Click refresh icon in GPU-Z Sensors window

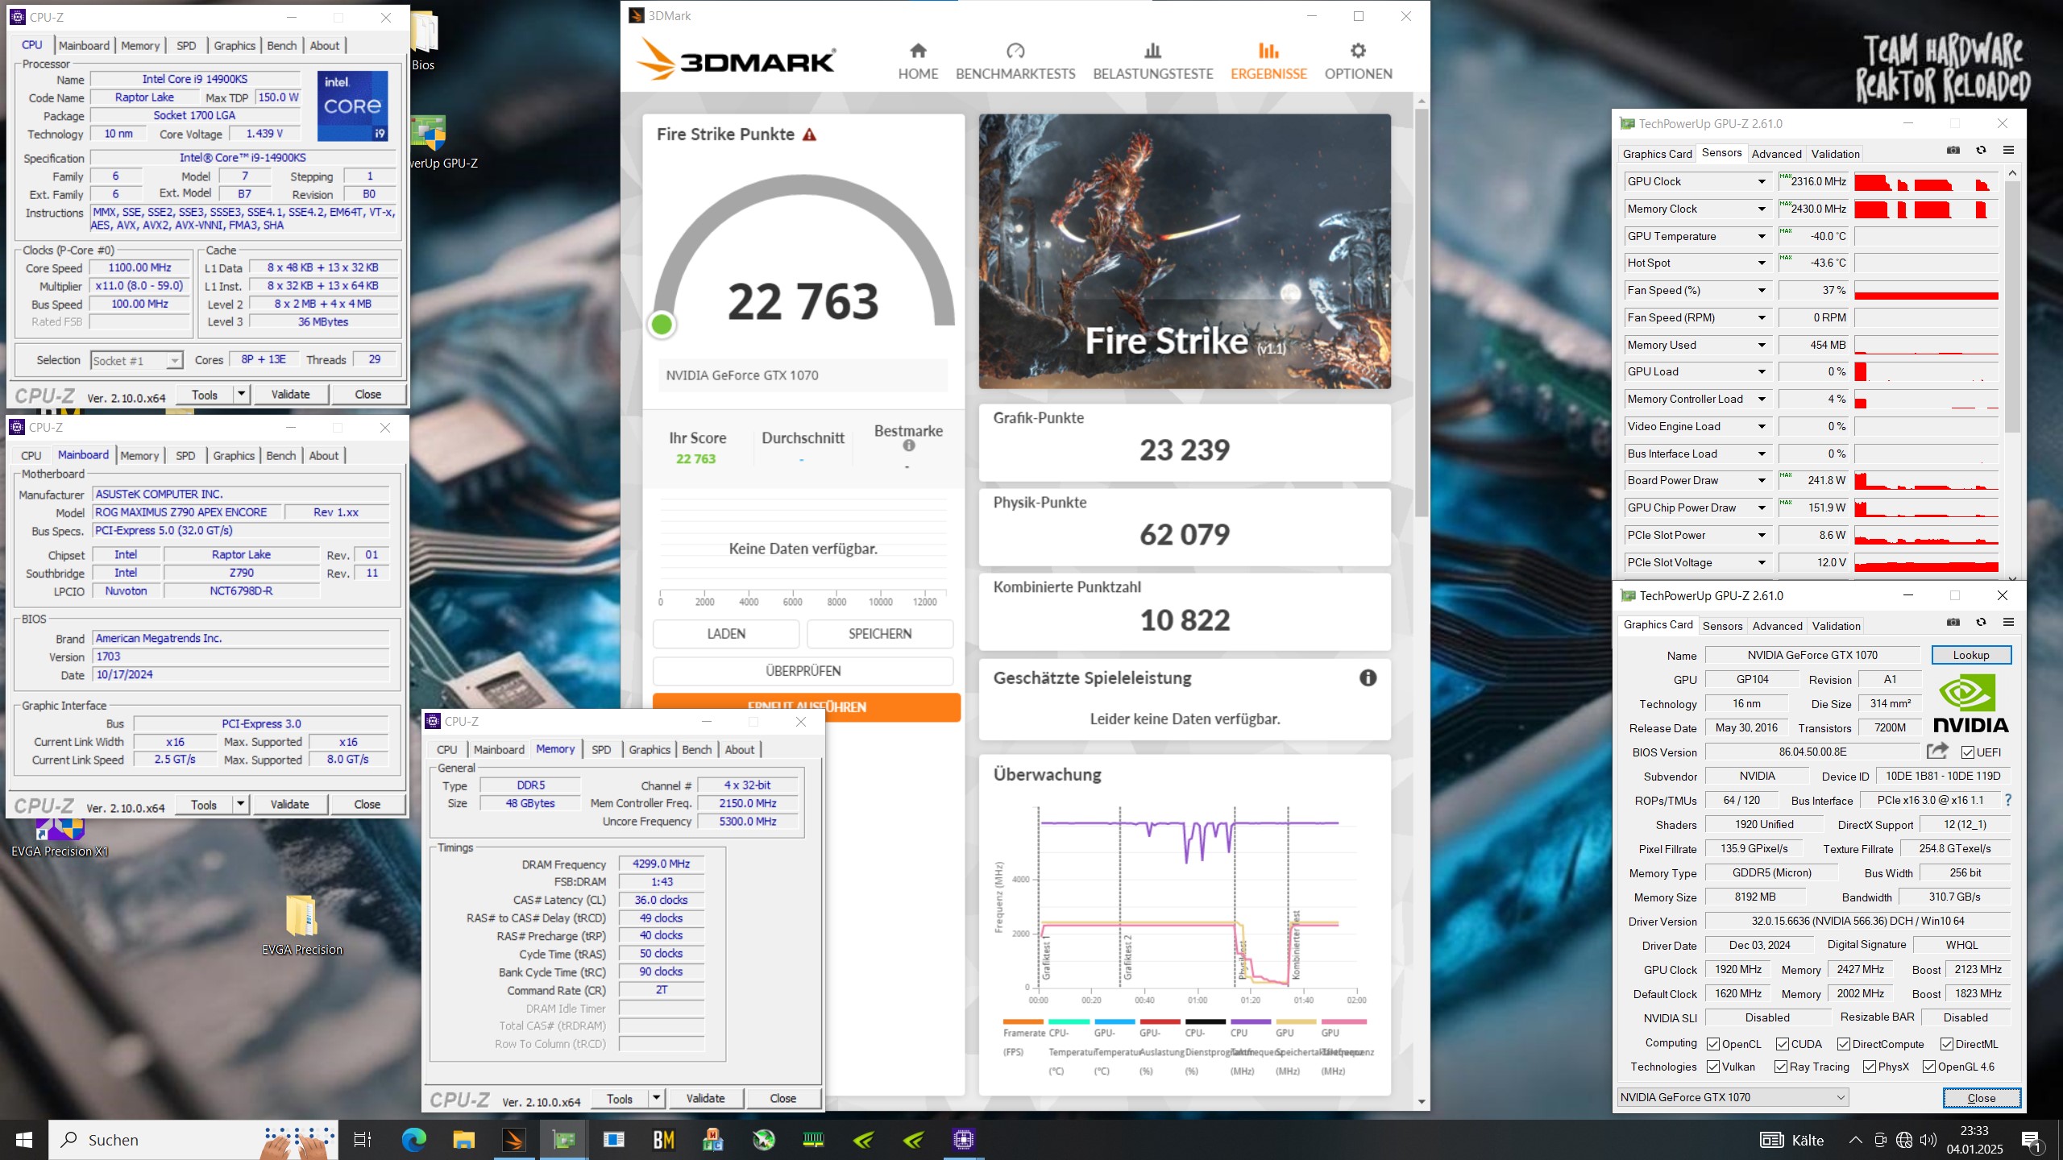(1981, 151)
